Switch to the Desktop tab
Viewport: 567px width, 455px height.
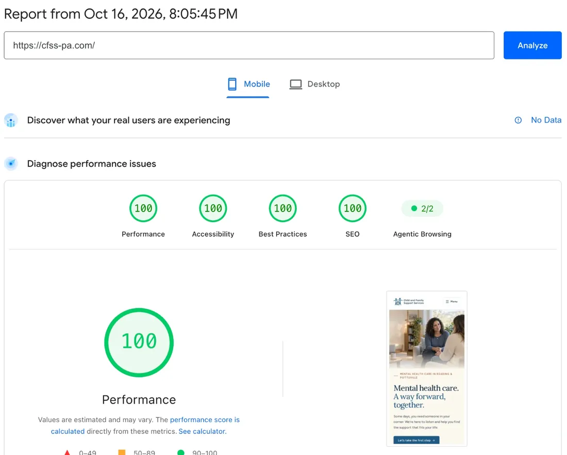pos(314,84)
